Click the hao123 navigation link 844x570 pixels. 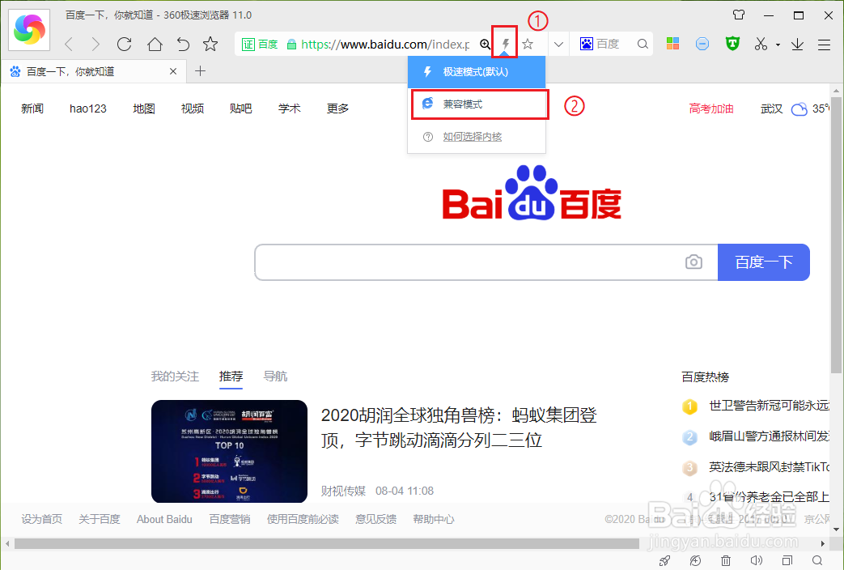pos(87,108)
